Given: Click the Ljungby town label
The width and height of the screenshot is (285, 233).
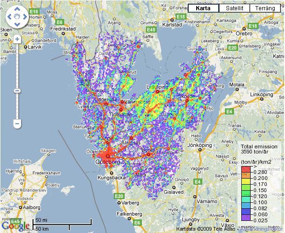Looking at the screenshot, I should [191, 220].
